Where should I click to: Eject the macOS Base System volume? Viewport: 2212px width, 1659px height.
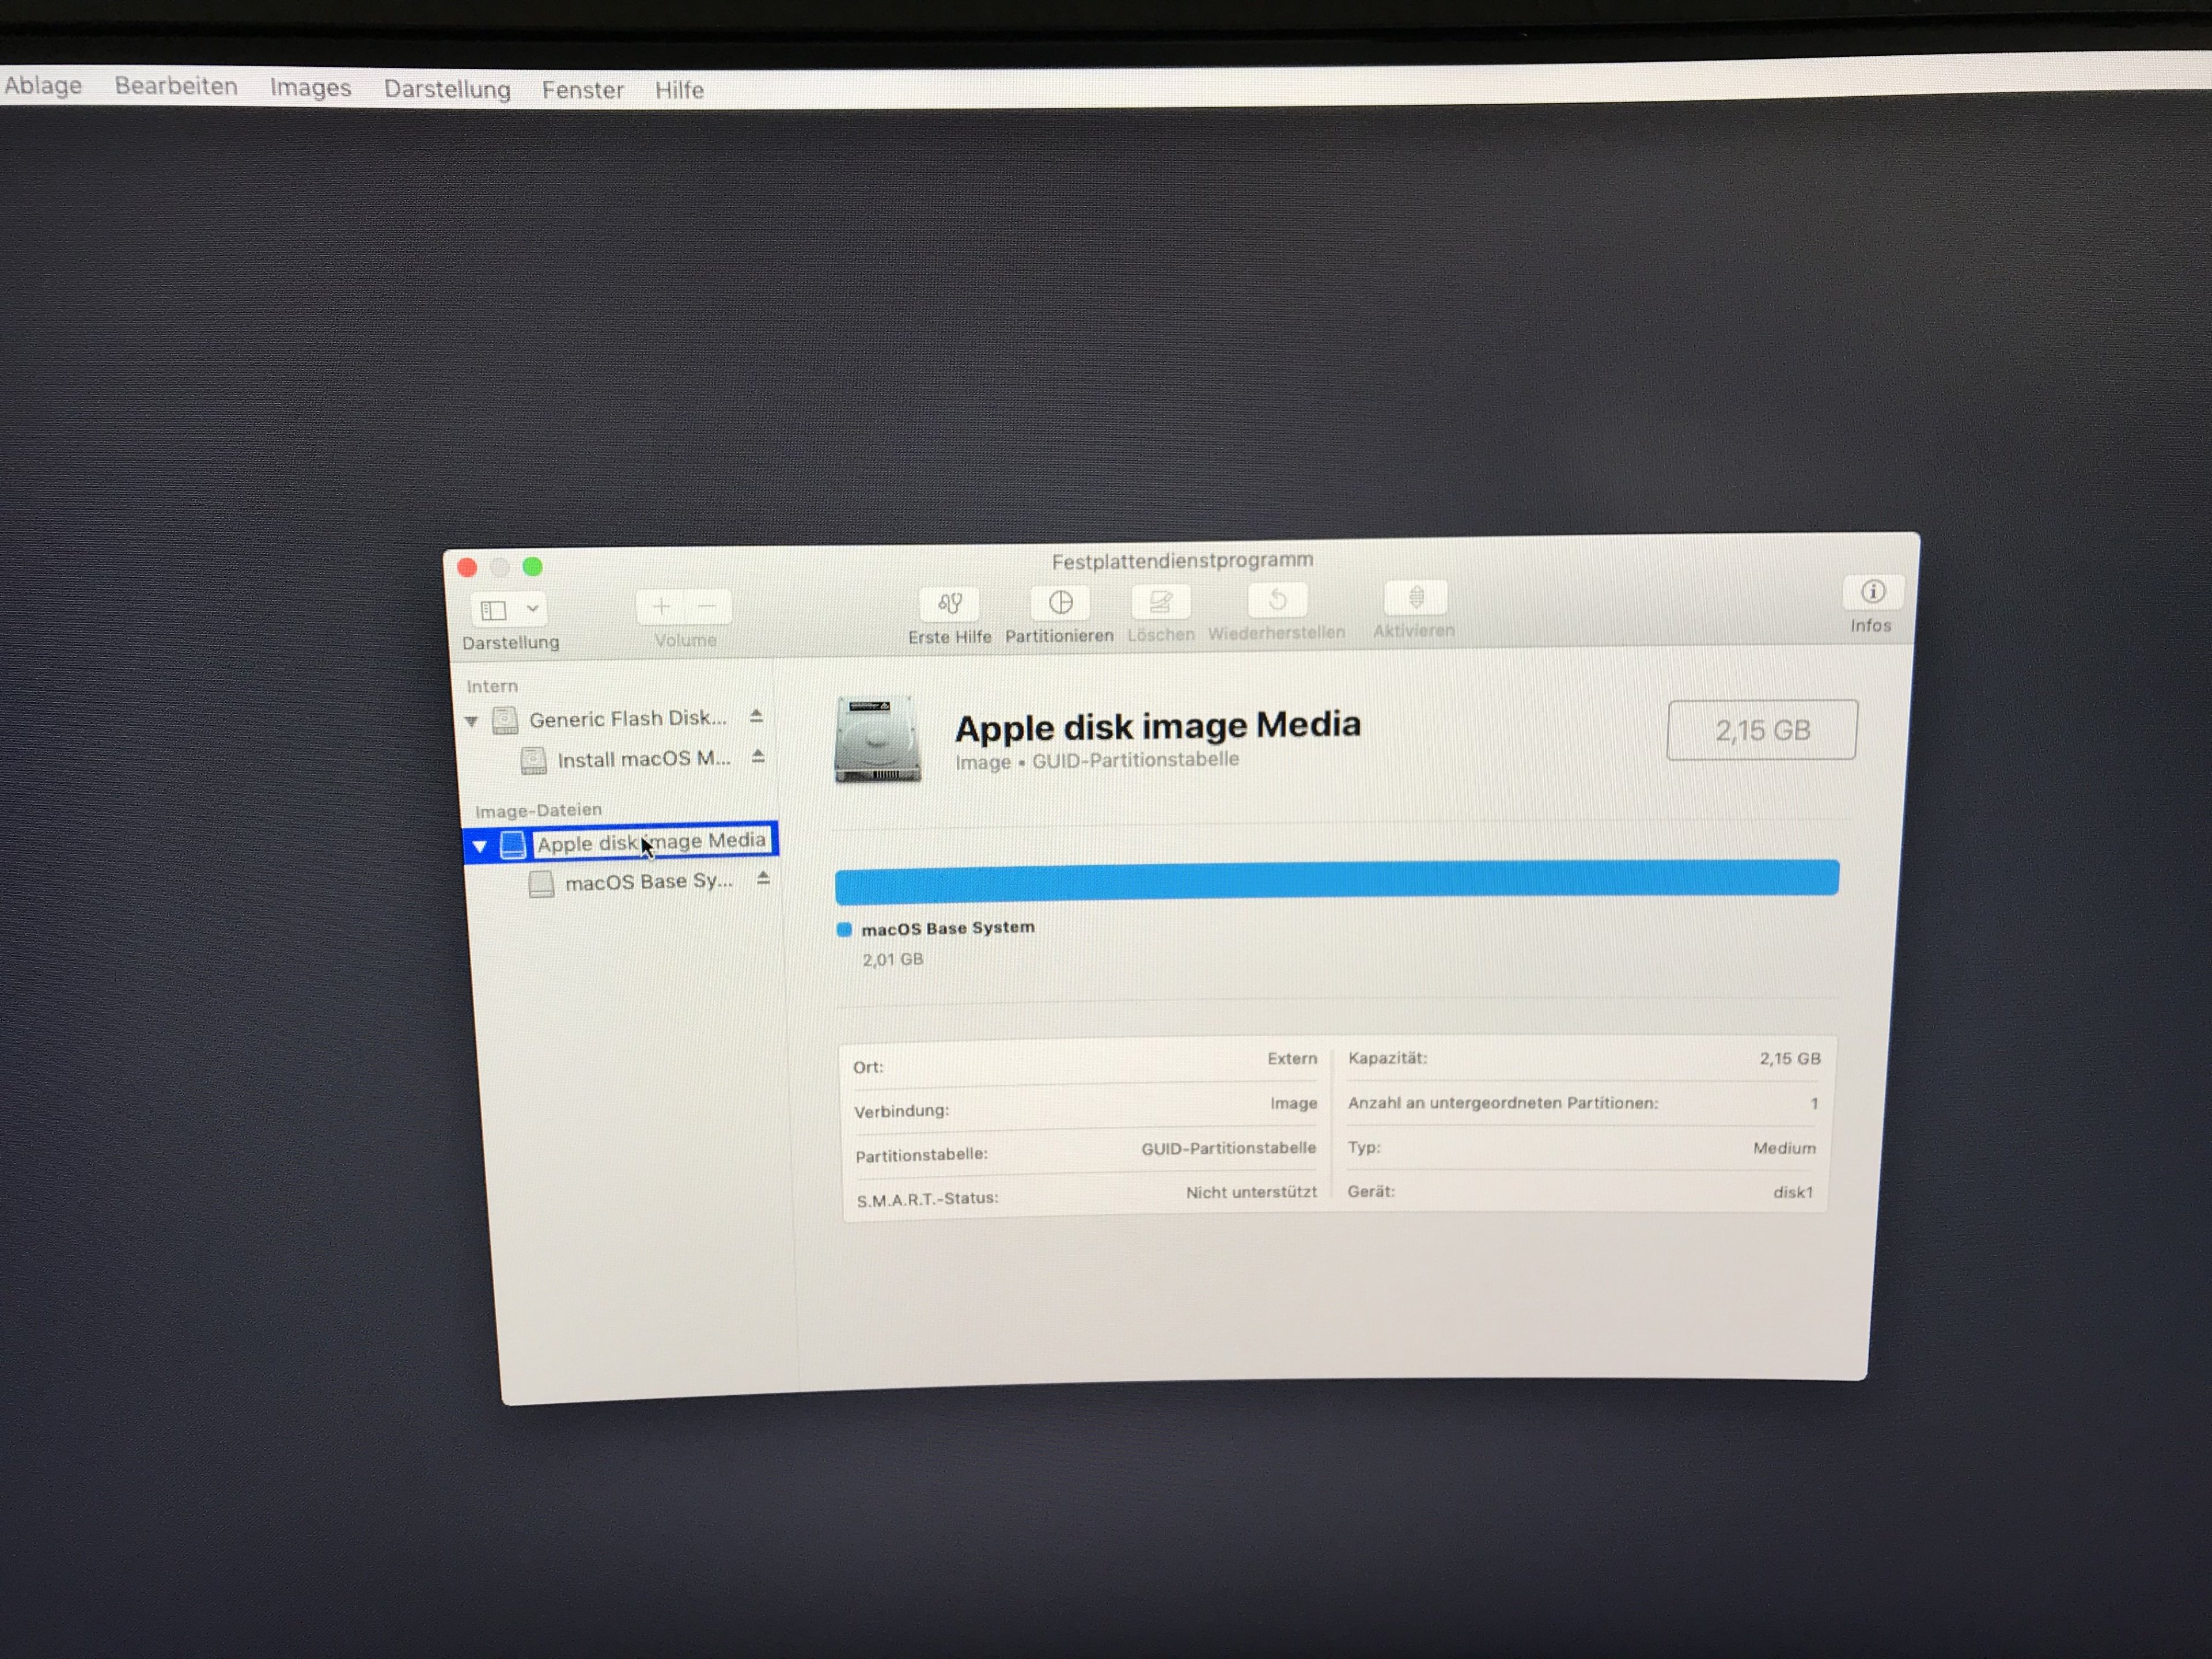coord(763,879)
